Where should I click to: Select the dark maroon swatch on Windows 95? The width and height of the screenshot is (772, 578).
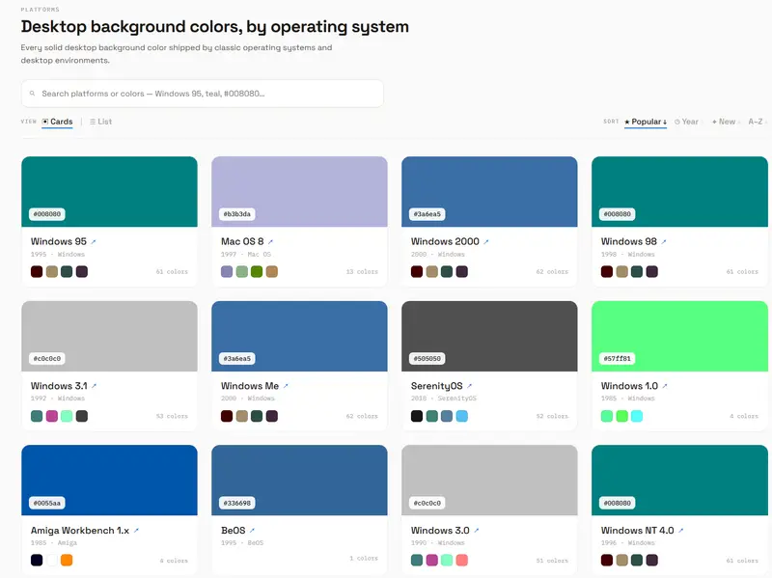coord(37,272)
